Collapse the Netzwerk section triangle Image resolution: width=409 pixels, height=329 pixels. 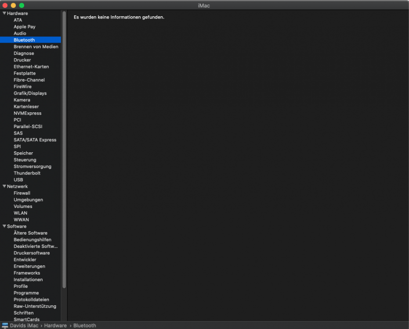coord(4,186)
